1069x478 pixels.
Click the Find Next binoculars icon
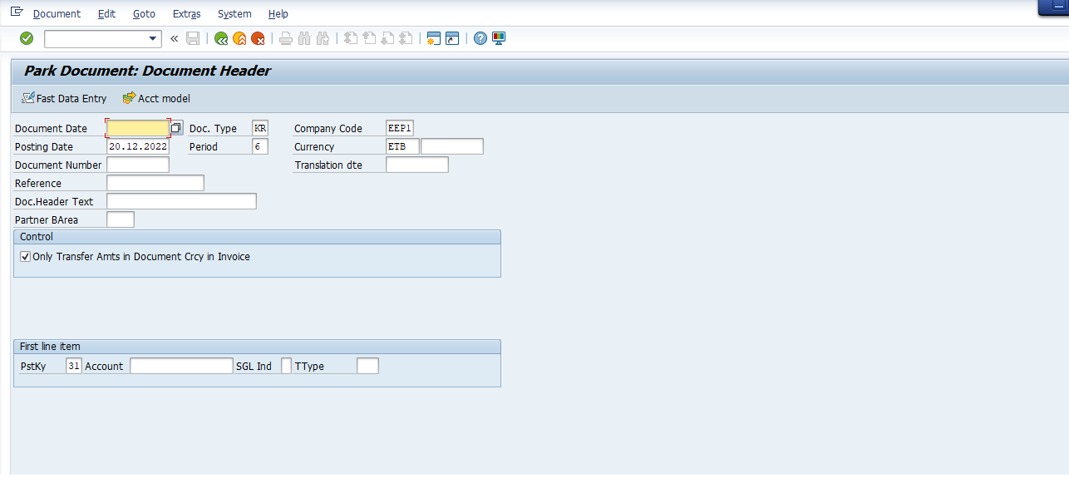pyautogui.click(x=323, y=38)
